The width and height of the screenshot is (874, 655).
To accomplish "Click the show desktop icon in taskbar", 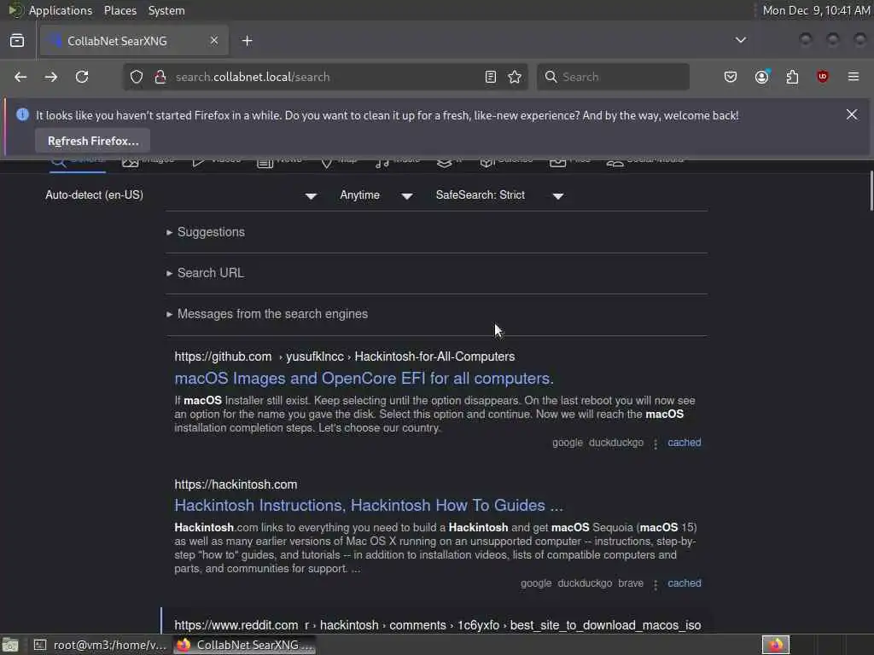I will click(10, 645).
